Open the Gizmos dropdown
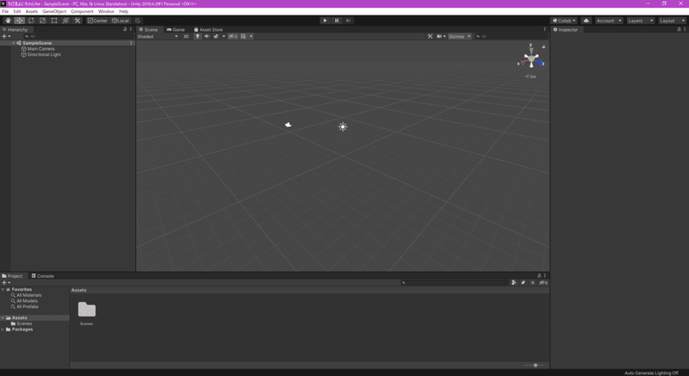Screen dimensions: 689x376 [x=460, y=36]
